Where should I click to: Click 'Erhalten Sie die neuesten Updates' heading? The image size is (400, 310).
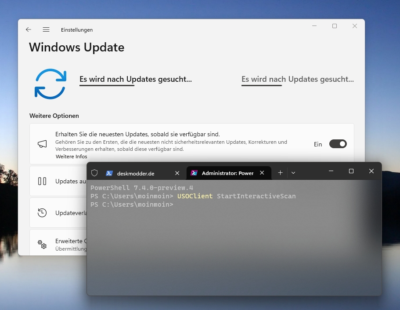pos(137,134)
